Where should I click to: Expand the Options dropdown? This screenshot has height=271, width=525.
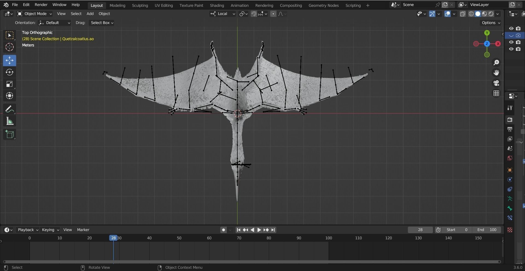[491, 23]
